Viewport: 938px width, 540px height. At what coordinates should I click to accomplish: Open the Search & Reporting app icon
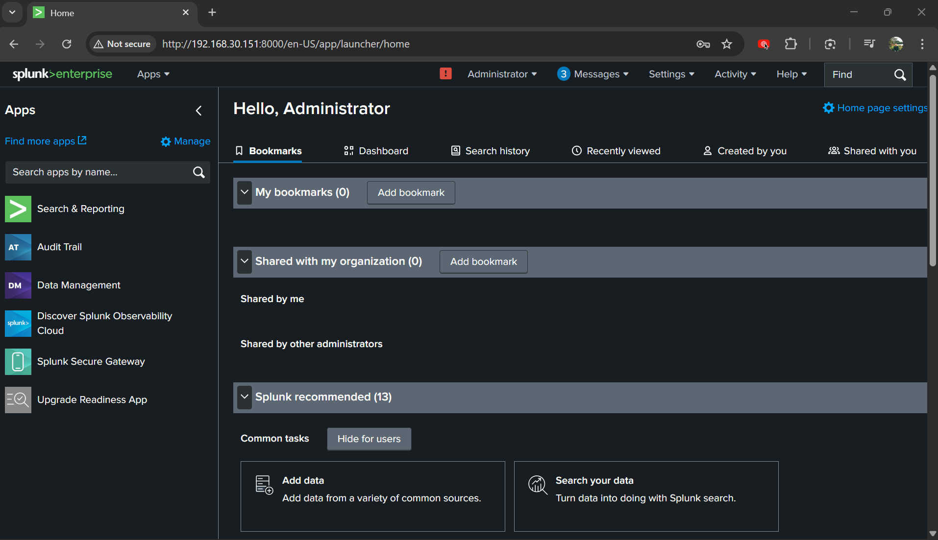18,209
